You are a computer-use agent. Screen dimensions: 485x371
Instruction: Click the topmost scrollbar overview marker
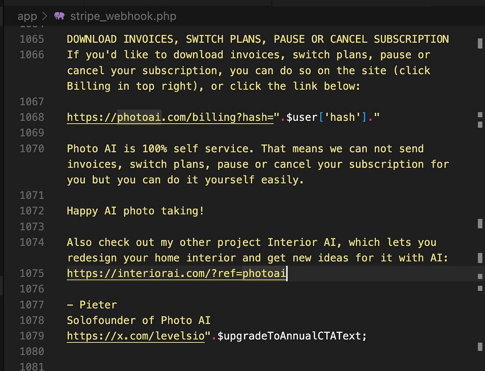coord(480,43)
